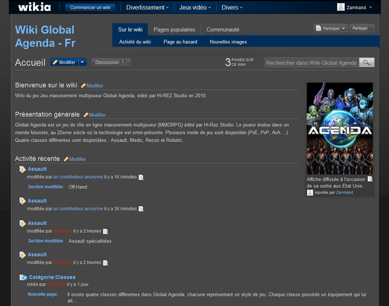This screenshot has width=389, height=306.
Task: Click the Assault spécialitées : section text
Action: pyautogui.click(x=91, y=241)
